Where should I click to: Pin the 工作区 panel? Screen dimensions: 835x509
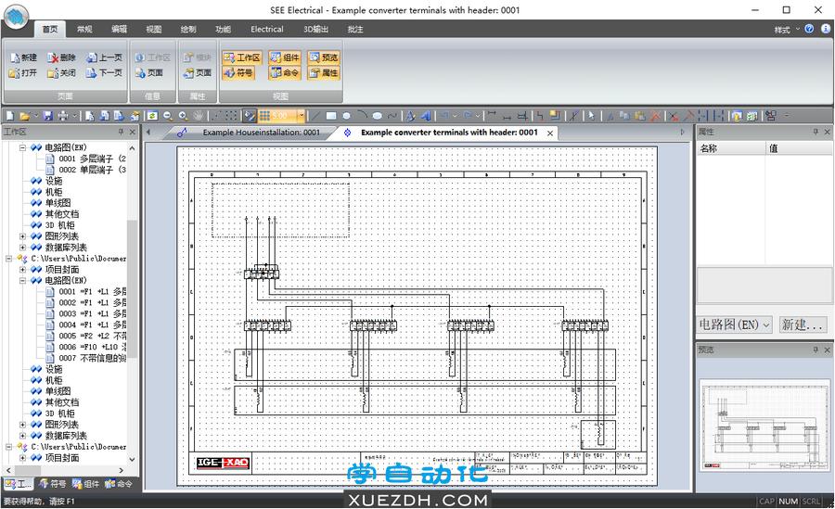click(x=121, y=132)
